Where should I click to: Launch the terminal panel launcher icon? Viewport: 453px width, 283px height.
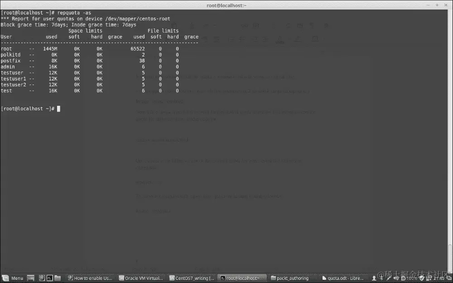pyautogui.click(x=50, y=278)
